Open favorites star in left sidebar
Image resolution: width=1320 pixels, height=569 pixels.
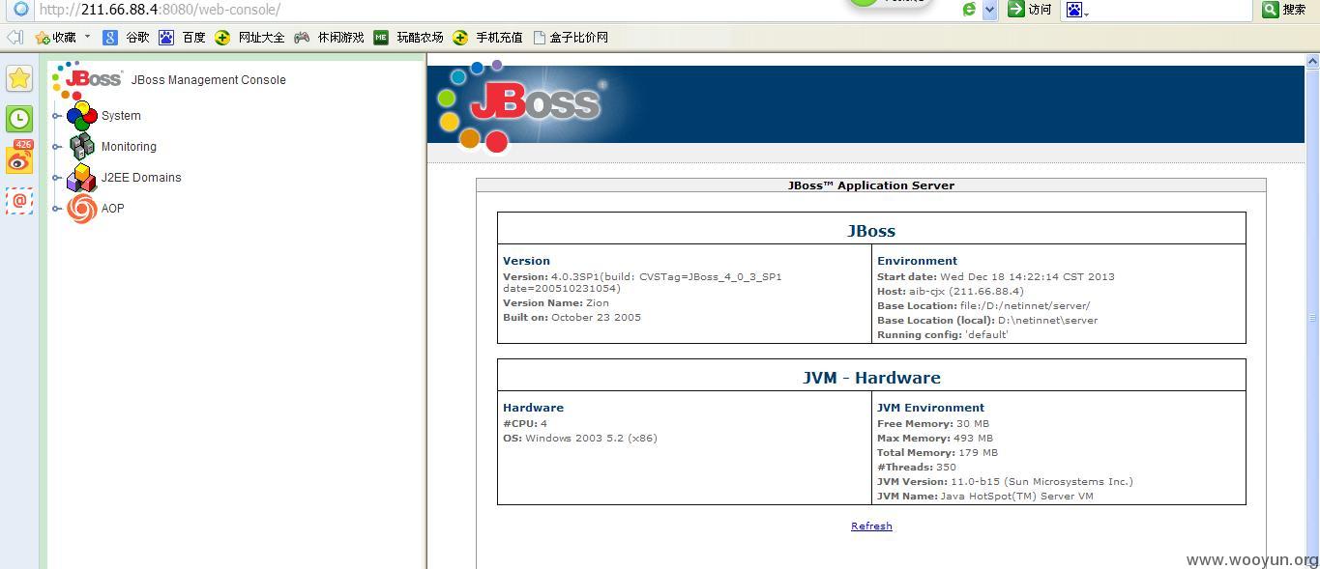click(19, 79)
